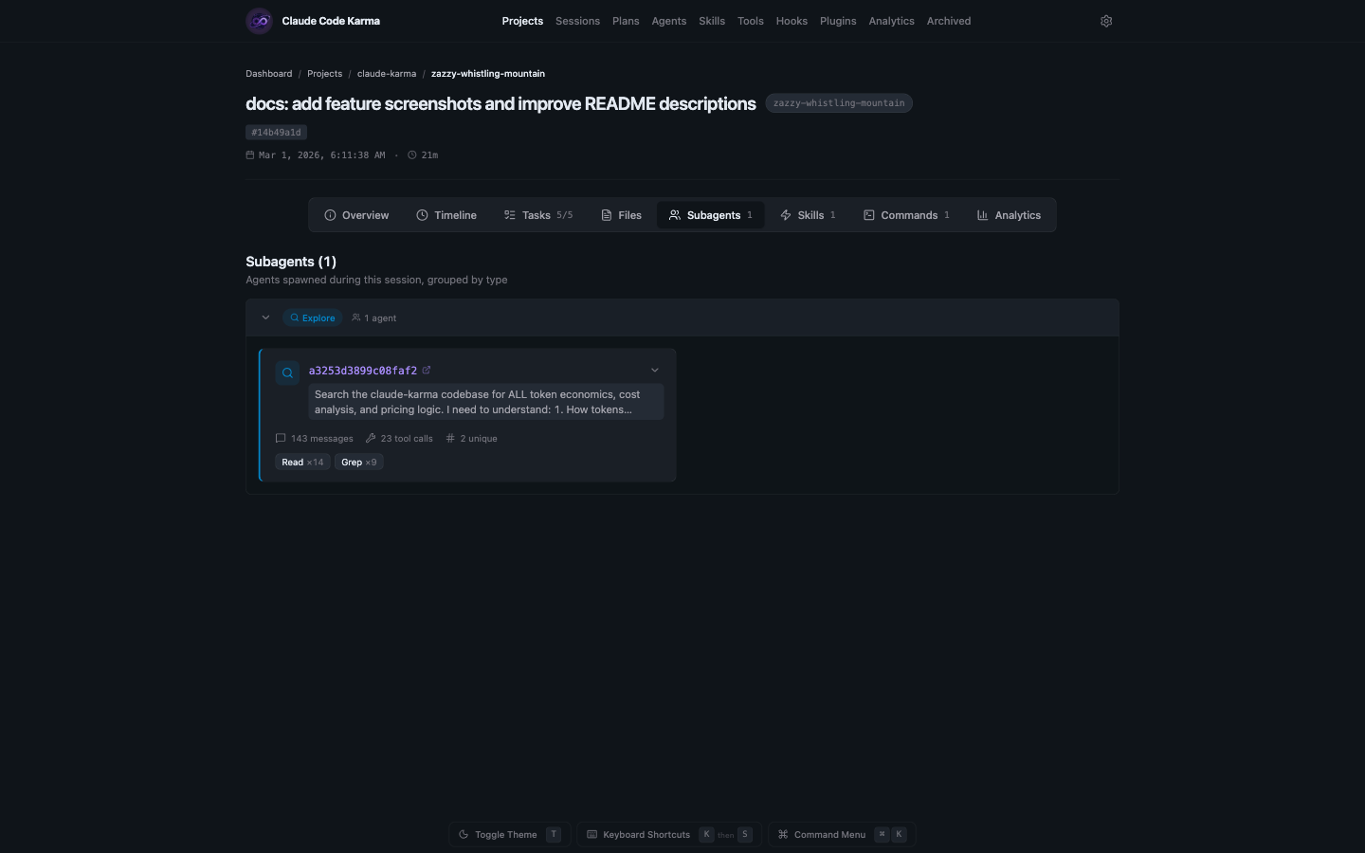Switch to the Files tab
Viewport: 1365px width, 853px height.
pyautogui.click(x=621, y=215)
